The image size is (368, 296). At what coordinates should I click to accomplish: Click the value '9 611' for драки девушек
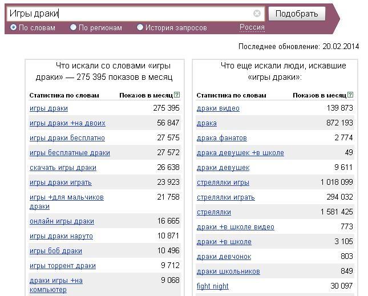(x=343, y=167)
